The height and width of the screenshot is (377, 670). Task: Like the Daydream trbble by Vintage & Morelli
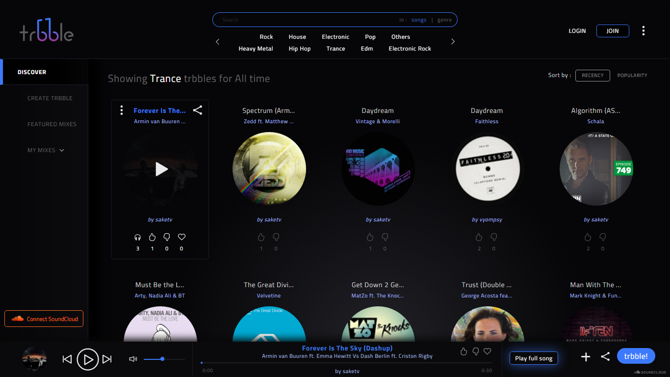[x=370, y=237]
